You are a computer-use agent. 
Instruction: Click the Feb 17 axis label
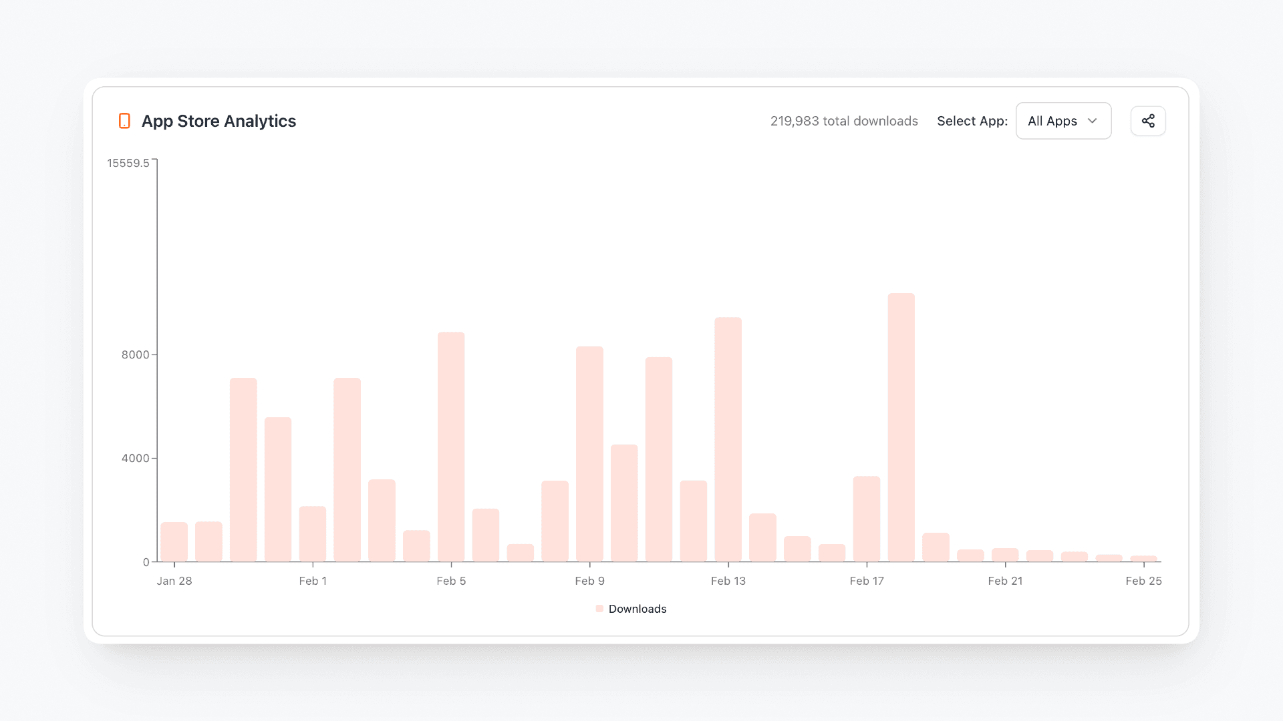(x=867, y=581)
